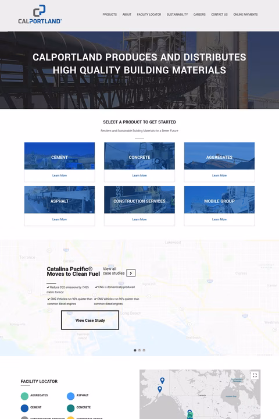This screenshot has height=419, width=279.
Task: Toggle the Asphalt legend color circle
Action: pos(71,396)
